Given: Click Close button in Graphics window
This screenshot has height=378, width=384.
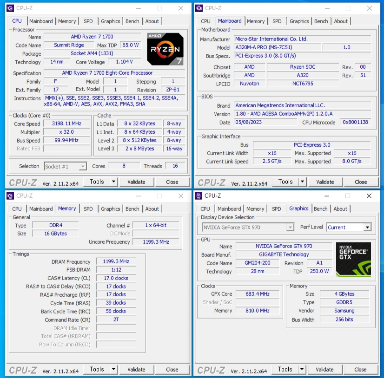Looking at the screenshot, I should tap(360, 370).
